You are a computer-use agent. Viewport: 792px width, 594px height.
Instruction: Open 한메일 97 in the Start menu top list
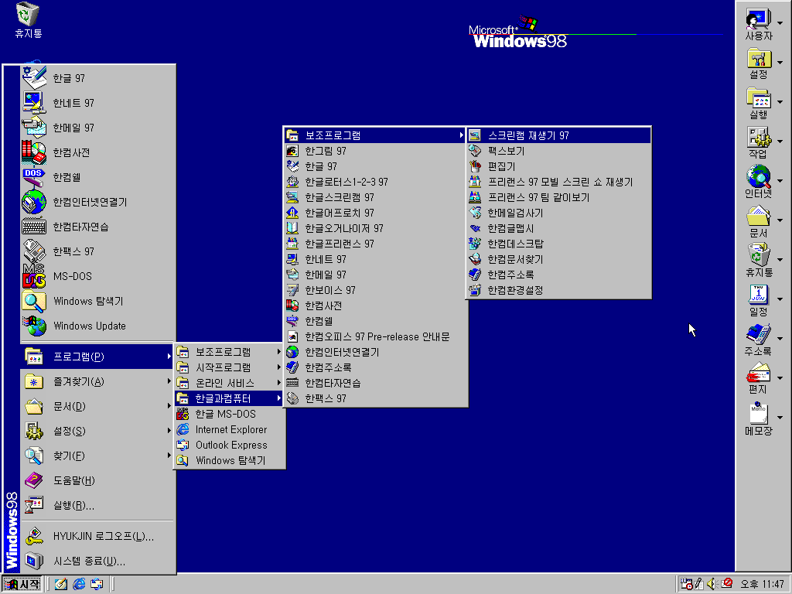pyautogui.click(x=98, y=128)
